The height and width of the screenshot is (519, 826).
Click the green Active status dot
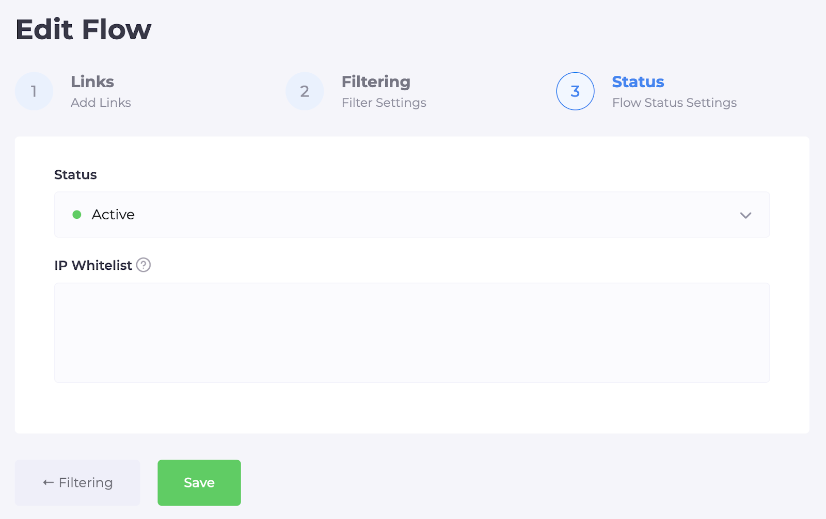click(77, 215)
